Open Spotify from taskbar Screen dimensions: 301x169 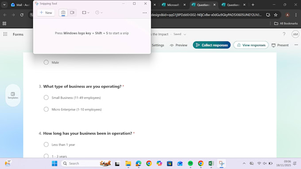pyautogui.click(x=190, y=163)
